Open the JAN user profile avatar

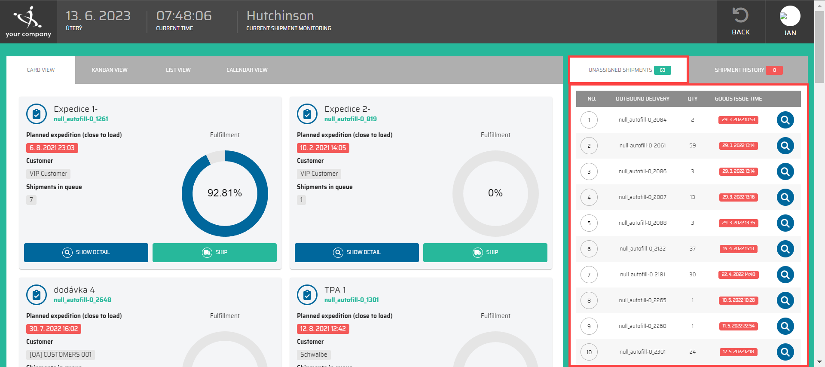pyautogui.click(x=790, y=16)
